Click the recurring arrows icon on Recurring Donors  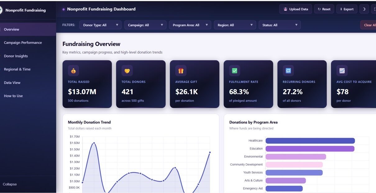(288, 71)
